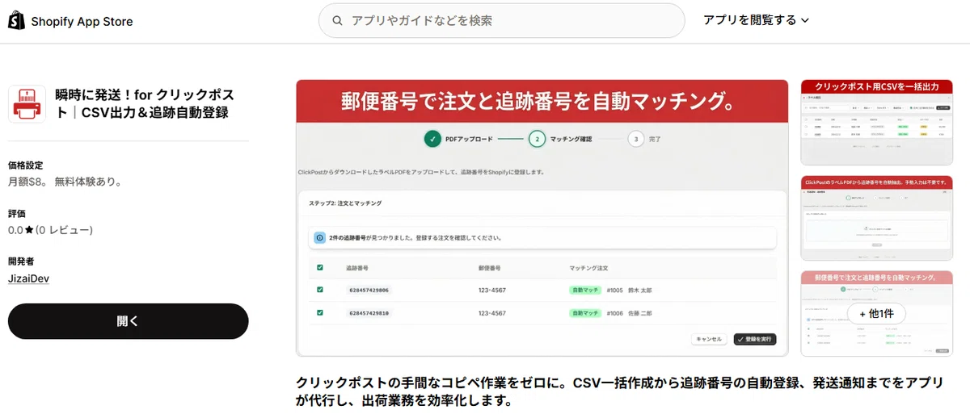Image resolution: width=970 pixels, height=414 pixels.
Task: Click tracking number 628457429806
Action: point(369,290)
